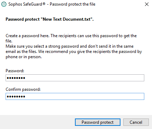The height and width of the screenshot is (129, 152).
Task: Focus the Confirm password input field
Action: pos(75,96)
